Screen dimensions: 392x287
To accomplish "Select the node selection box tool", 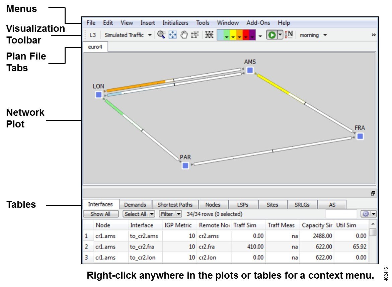I will [x=195, y=35].
